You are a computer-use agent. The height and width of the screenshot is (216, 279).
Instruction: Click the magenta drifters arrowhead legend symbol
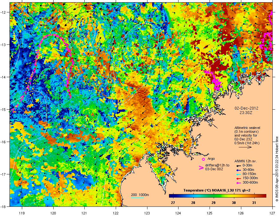click(x=201, y=167)
